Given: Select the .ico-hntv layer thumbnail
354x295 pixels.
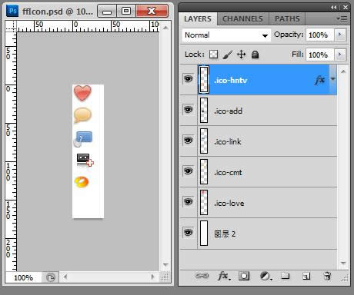Looking at the screenshot, I should (x=204, y=79).
